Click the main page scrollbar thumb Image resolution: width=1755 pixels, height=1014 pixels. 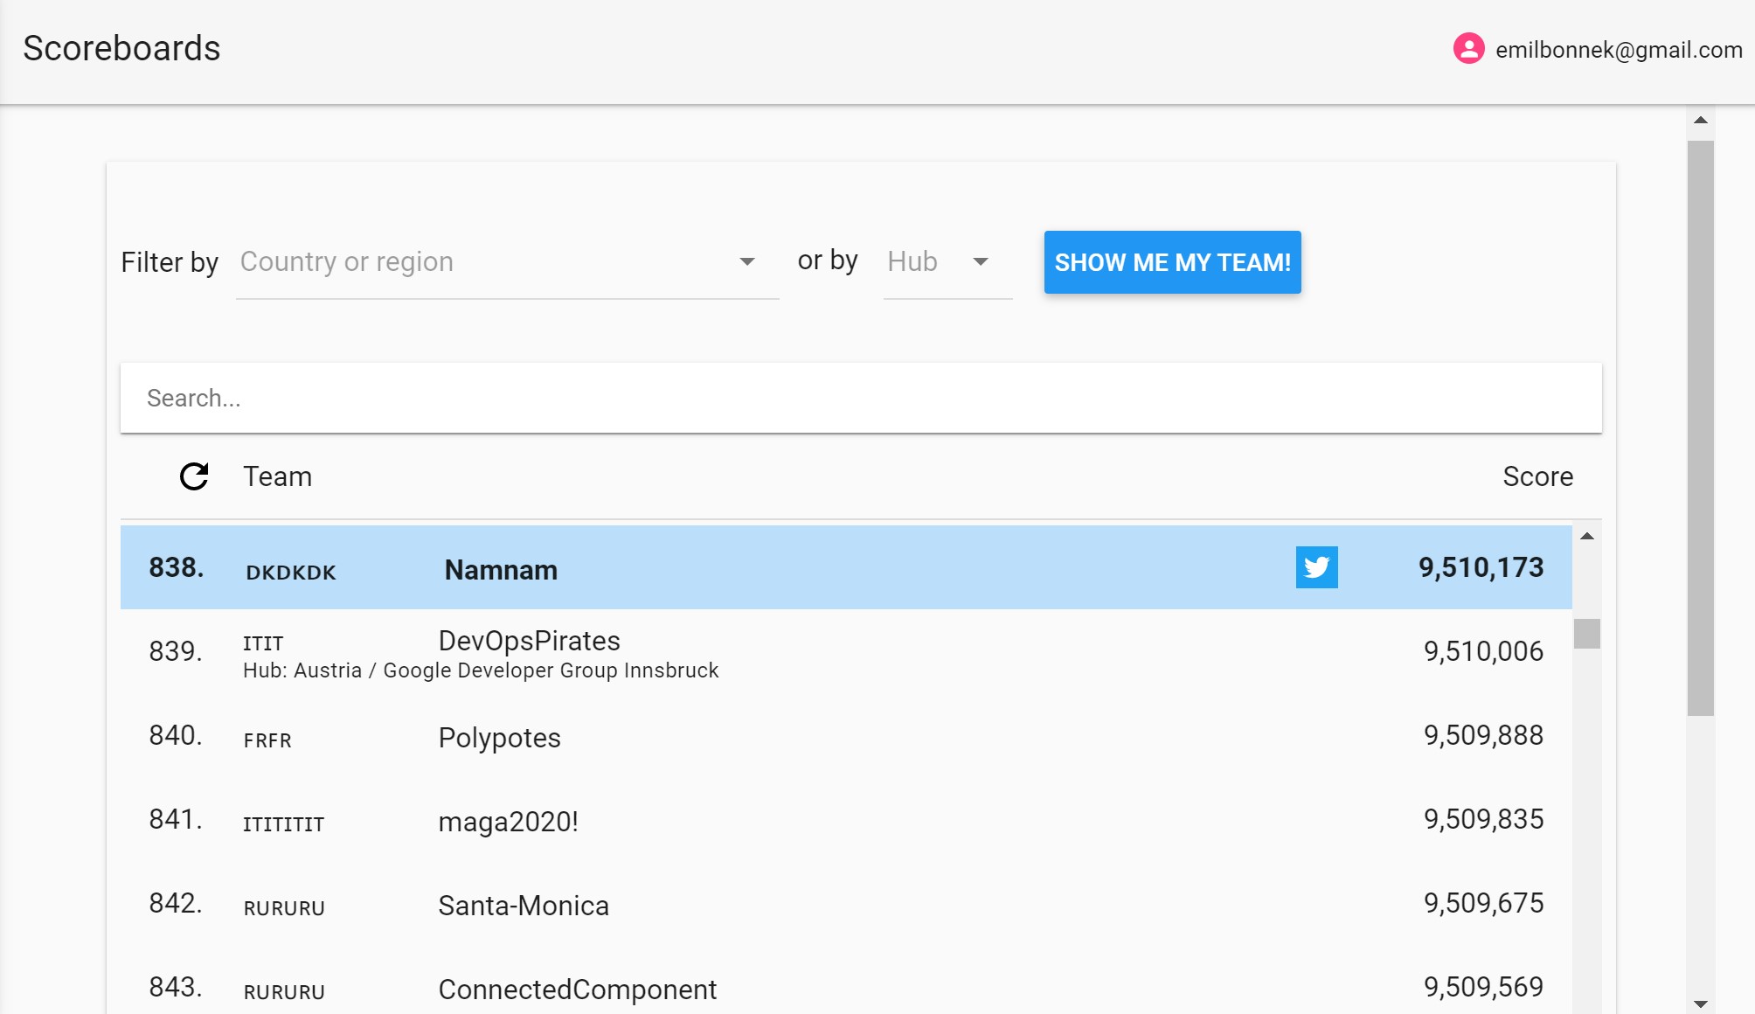pyautogui.click(x=1700, y=428)
